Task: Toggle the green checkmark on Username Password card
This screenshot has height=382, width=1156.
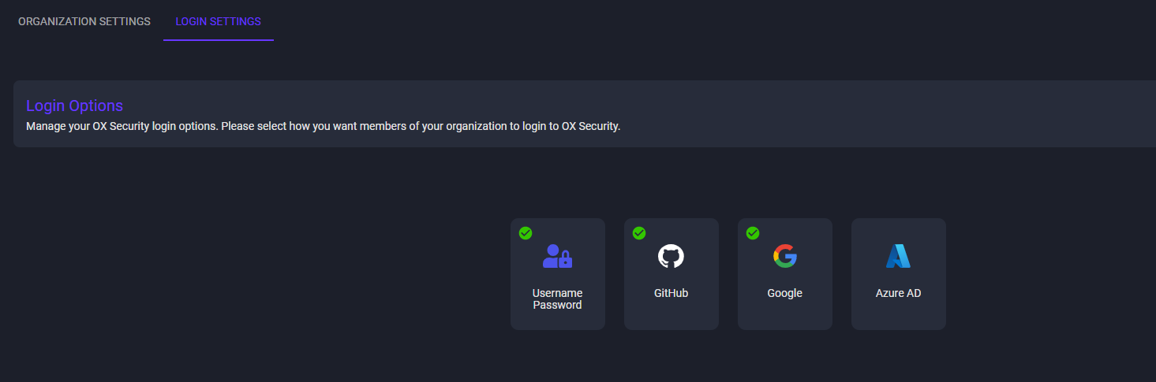Action: tap(526, 233)
